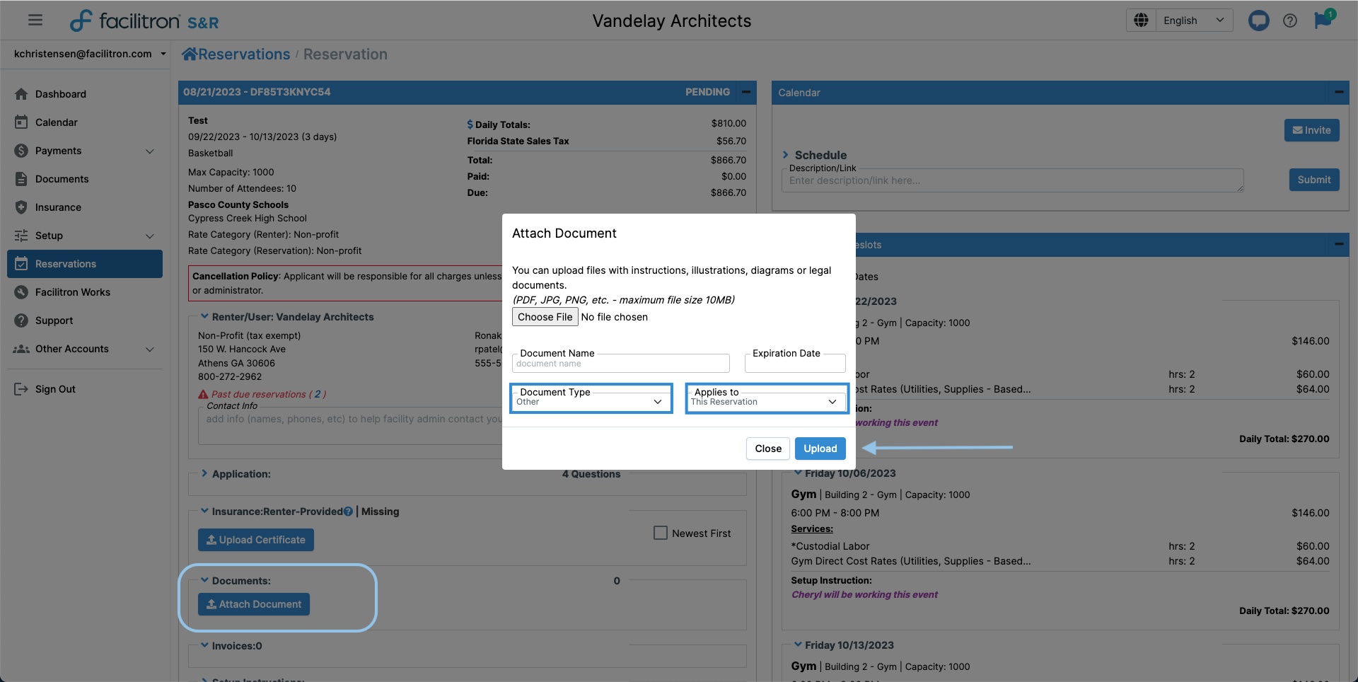Expand the Setup submenu chevron
The height and width of the screenshot is (682, 1358).
click(x=150, y=236)
